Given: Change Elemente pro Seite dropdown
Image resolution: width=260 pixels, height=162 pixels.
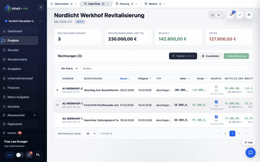Looking at the screenshot, I should pos(90,134).
